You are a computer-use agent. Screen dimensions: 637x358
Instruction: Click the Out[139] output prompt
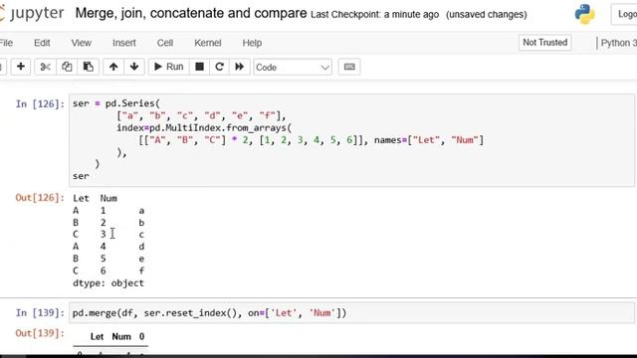(40, 333)
